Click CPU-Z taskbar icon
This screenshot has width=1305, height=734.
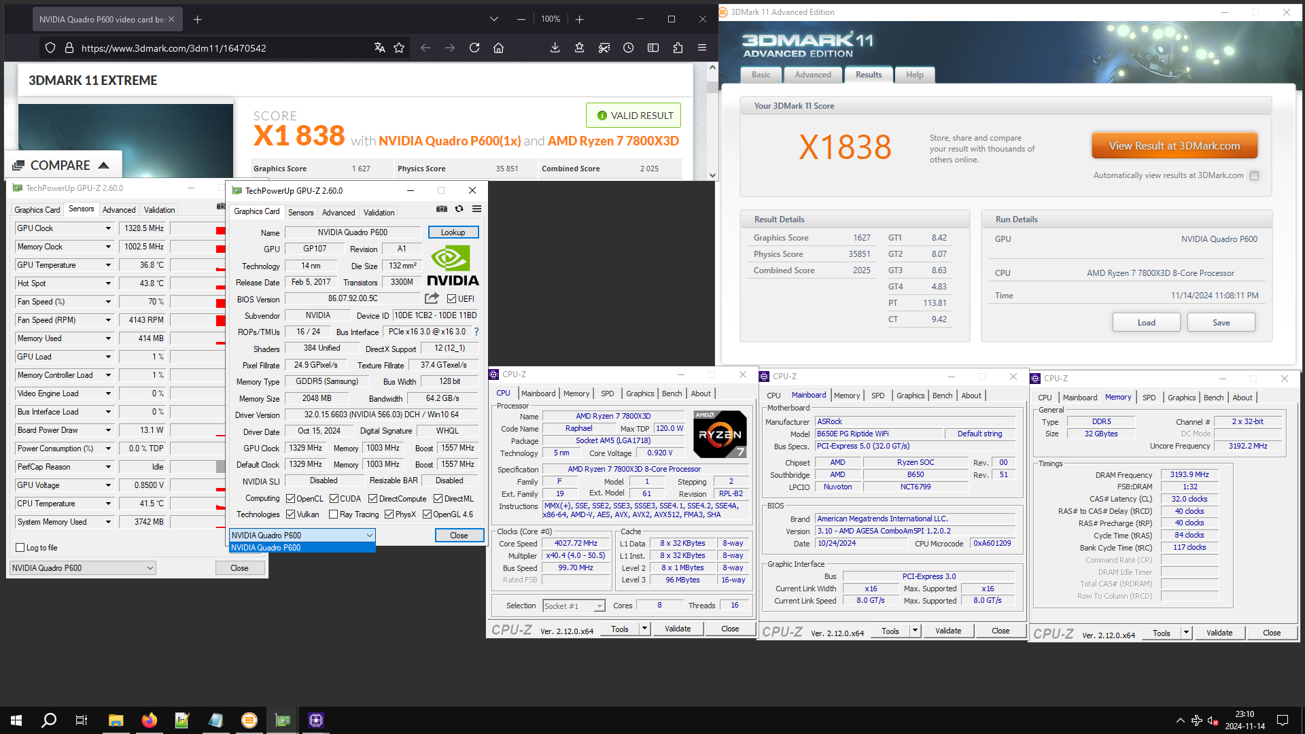click(316, 720)
